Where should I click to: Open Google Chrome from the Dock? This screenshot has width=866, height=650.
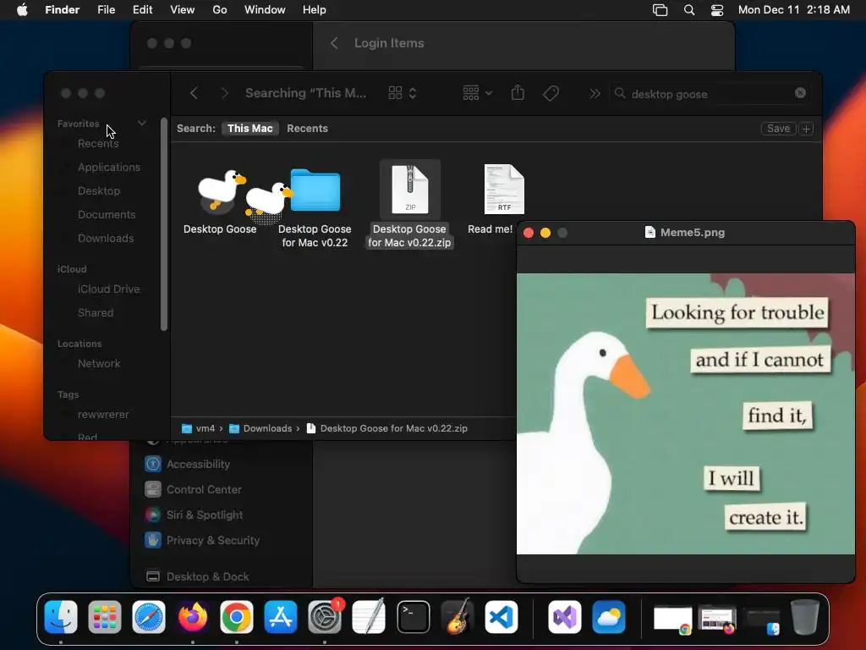coord(237,617)
